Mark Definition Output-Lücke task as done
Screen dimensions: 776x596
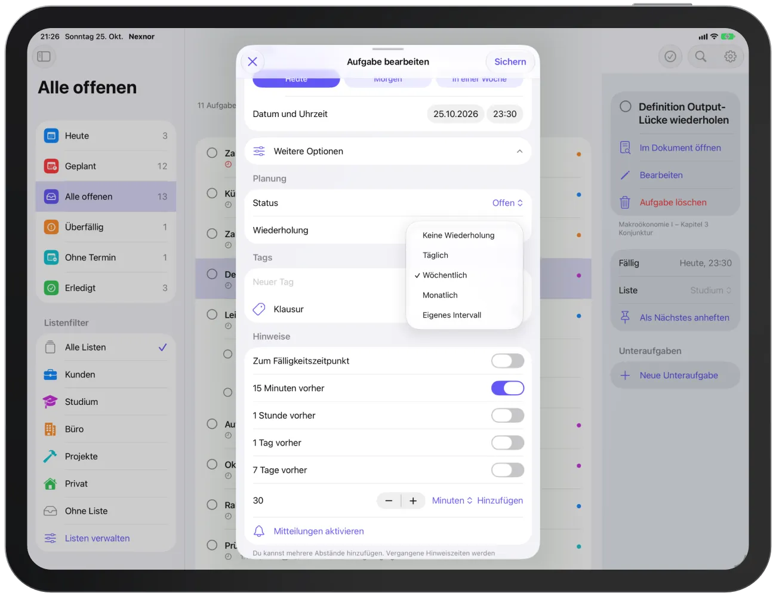626,106
